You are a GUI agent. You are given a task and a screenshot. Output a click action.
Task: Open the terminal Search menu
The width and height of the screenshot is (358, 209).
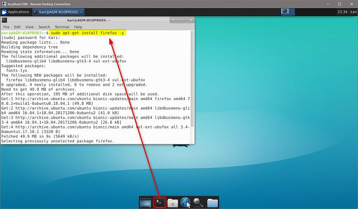pos(44,27)
